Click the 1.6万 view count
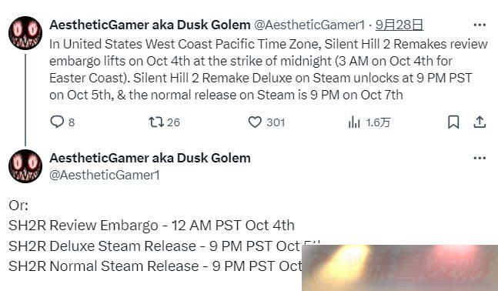Image resolution: width=498 pixels, height=291 pixels. (x=378, y=122)
